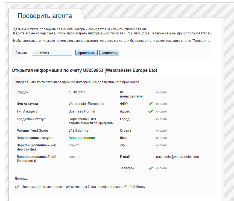Click the Business Normal account type value
234x201 pixels.
point(82,111)
